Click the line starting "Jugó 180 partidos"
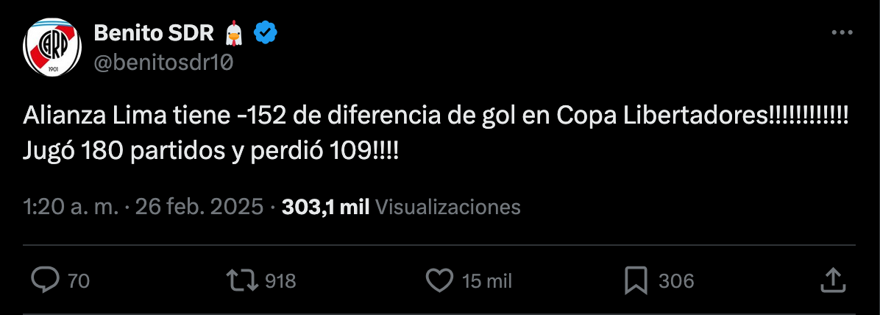This screenshot has width=880, height=315. (x=211, y=151)
